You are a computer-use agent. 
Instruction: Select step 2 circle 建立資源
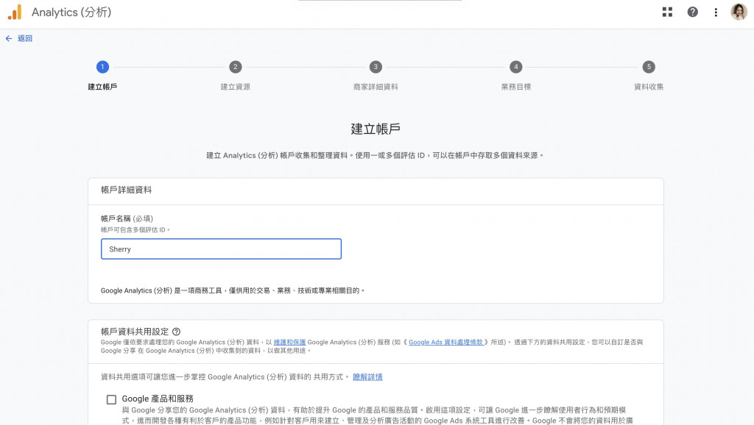[x=235, y=67]
